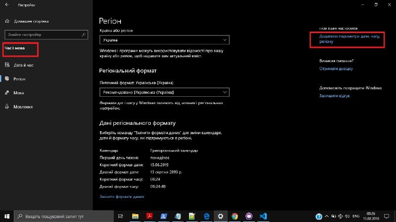This screenshot has width=396, height=222.
Task: Open File Explorer from the taskbar
Action: (135, 216)
